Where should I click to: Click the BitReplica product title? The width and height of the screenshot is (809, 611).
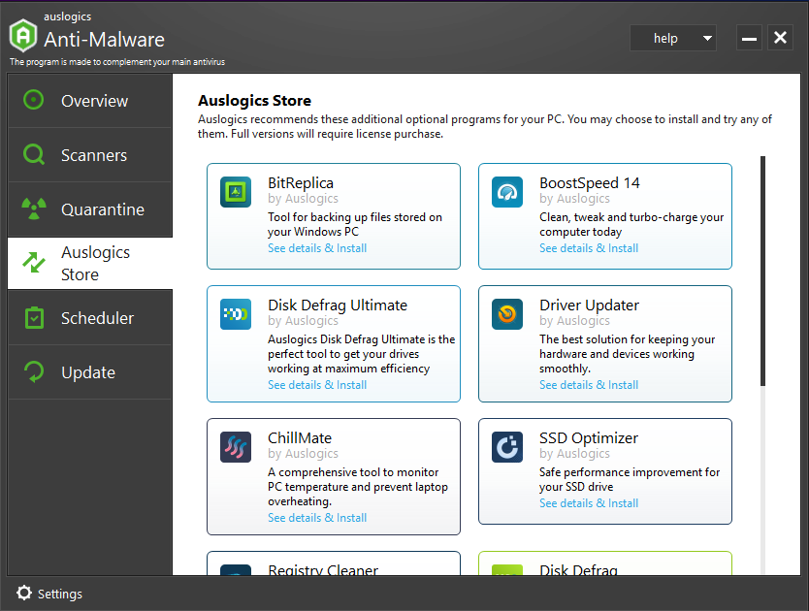tap(301, 182)
